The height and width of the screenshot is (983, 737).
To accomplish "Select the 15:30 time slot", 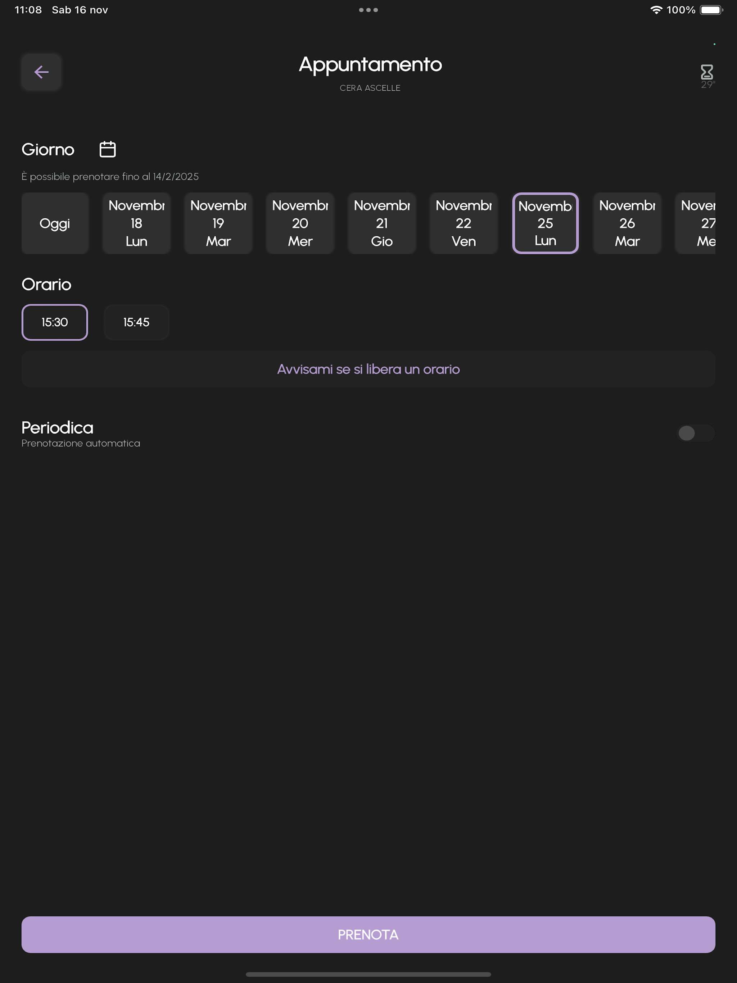I will (x=55, y=322).
